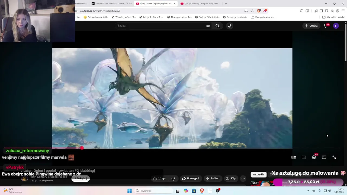Toggle the browser sidebar panel icon

[x=321, y=11]
